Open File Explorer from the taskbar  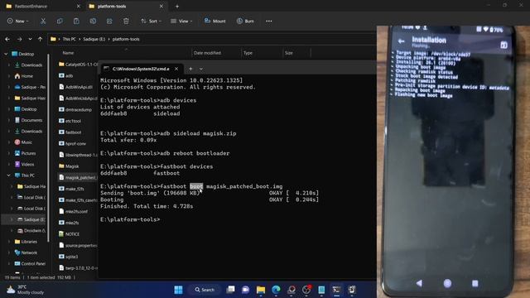[x=261, y=290]
